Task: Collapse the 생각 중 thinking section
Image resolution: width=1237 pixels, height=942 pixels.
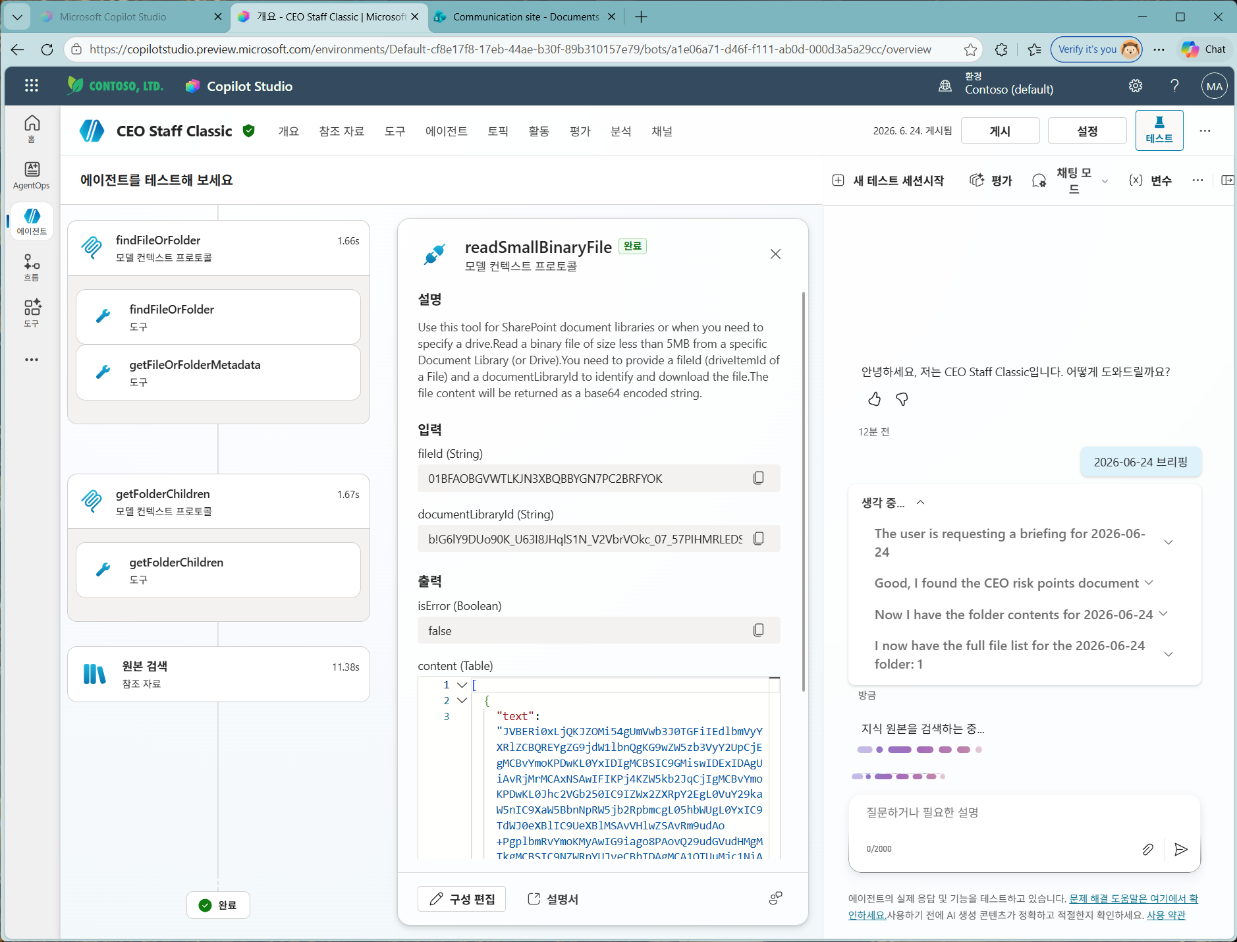Action: (x=921, y=503)
